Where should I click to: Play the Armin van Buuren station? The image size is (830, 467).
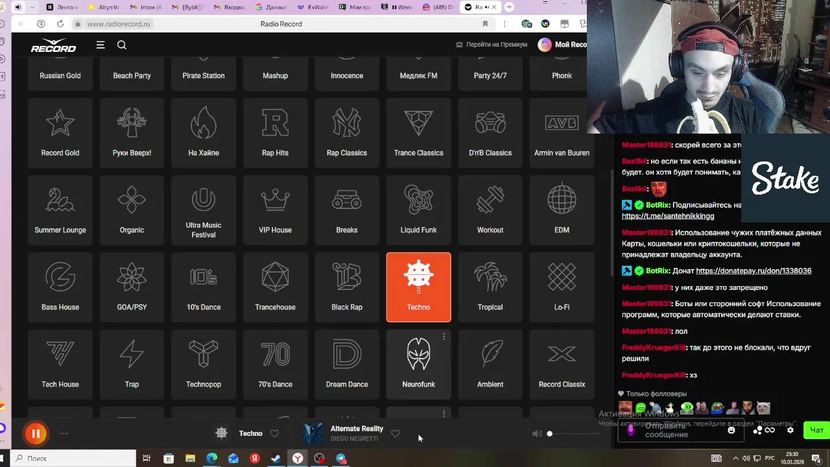coord(562,132)
